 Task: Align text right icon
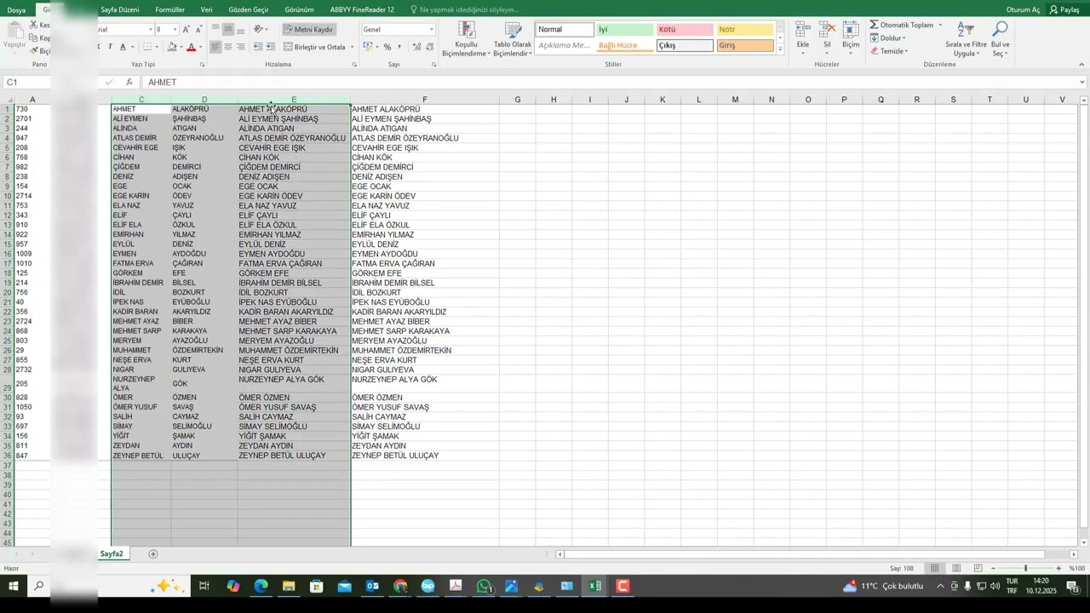241,47
